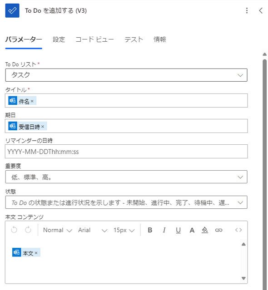Viewport: 268px width, 290px height.
Task: Switch to the テスト tab
Action: [x=134, y=39]
